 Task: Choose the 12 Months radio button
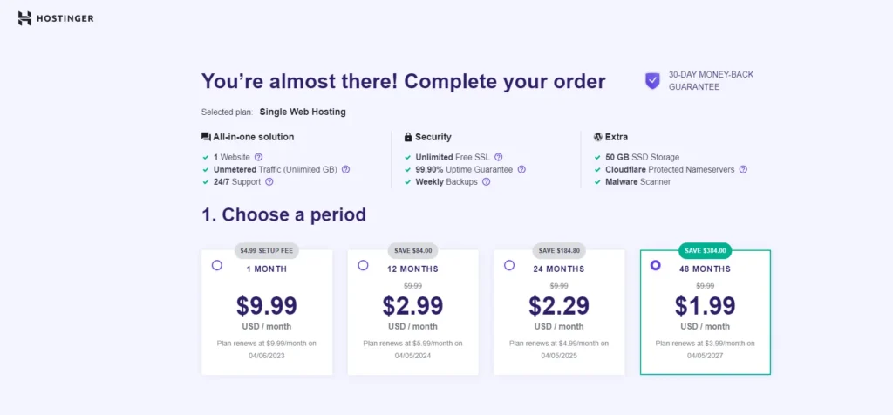[363, 265]
